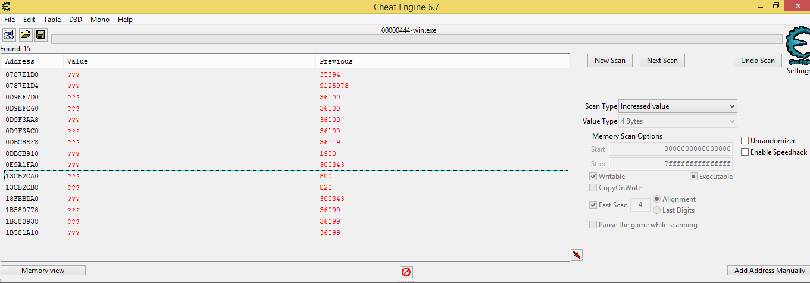Open the Mono menu
The image size is (810, 283).
pyautogui.click(x=100, y=20)
